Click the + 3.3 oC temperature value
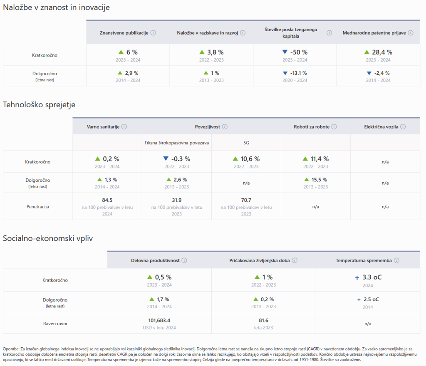 pyautogui.click(x=367, y=277)
